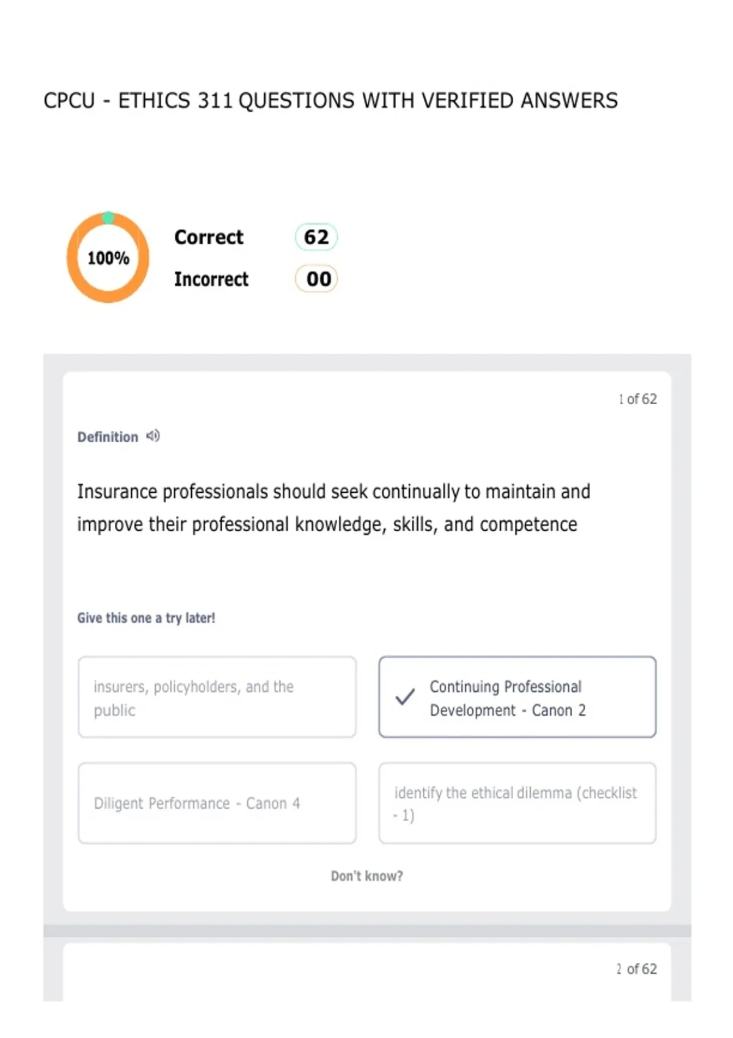This screenshot has width=733, height=1038.
Task: Select answer 'insurers, policyholders, and the public'
Action: tap(217, 697)
